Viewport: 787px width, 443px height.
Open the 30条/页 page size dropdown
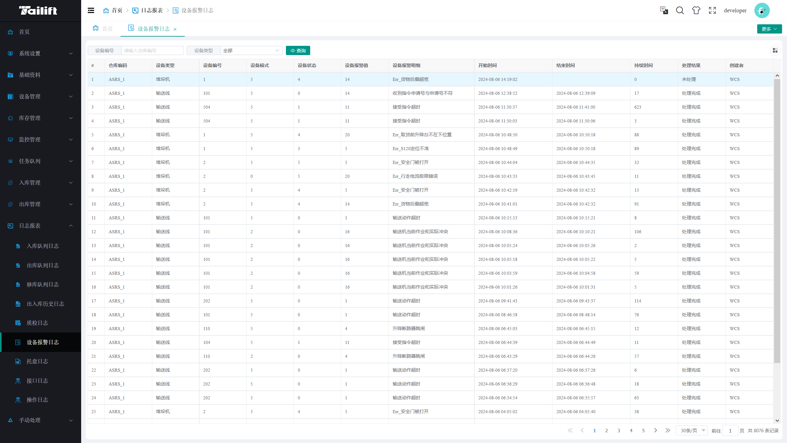[692, 430]
